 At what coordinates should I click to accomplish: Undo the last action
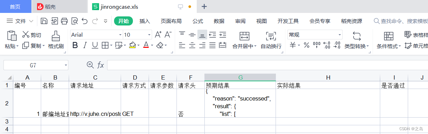84,21
